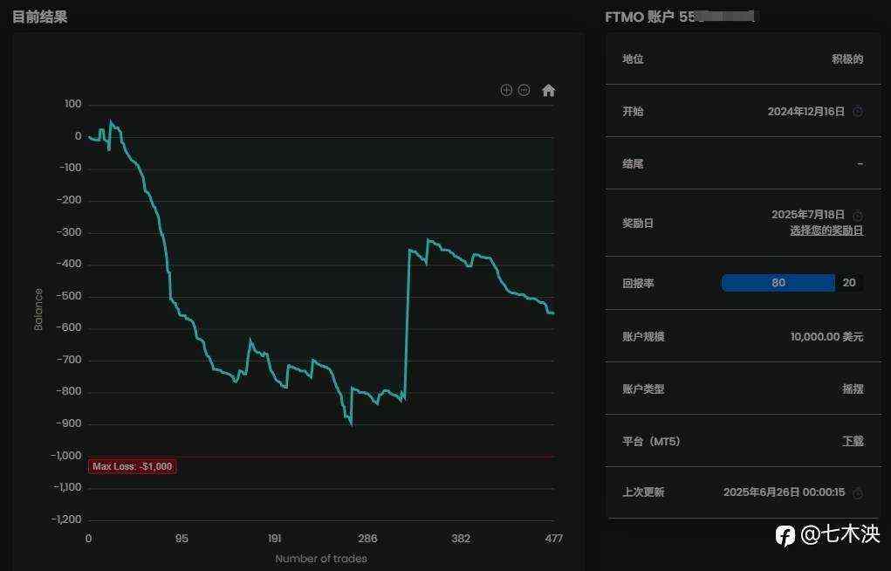The image size is (891, 571).
Task: Click clock icon next to 上次更新 timestamp
Action: (x=858, y=492)
